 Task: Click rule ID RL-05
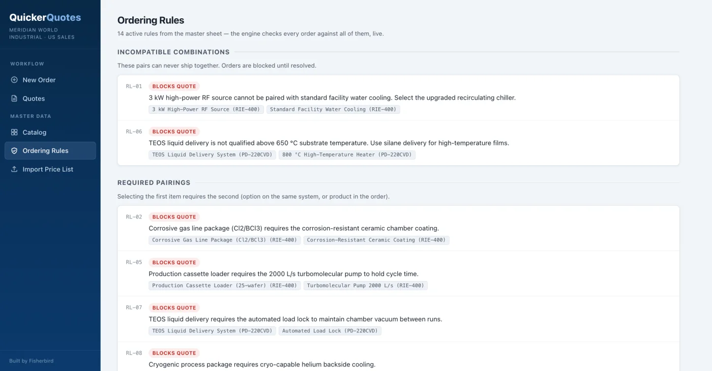pos(134,262)
